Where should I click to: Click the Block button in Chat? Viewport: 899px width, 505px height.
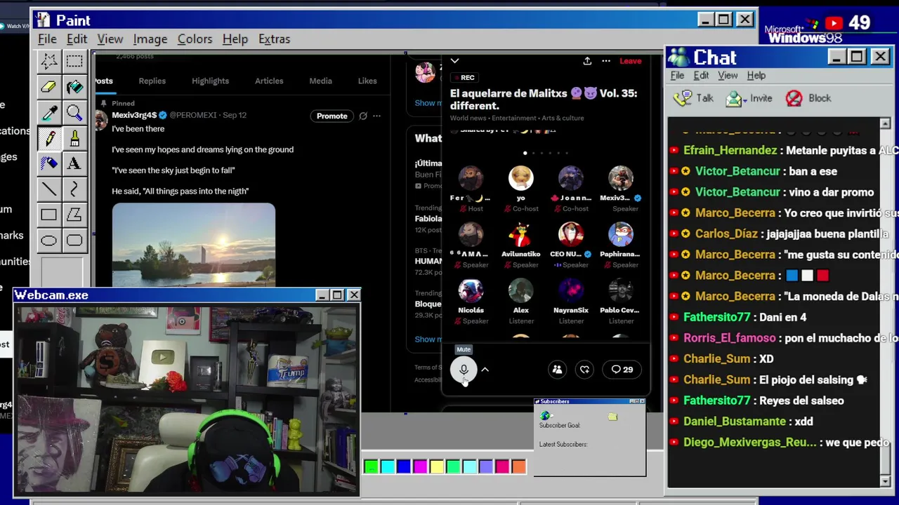[808, 98]
